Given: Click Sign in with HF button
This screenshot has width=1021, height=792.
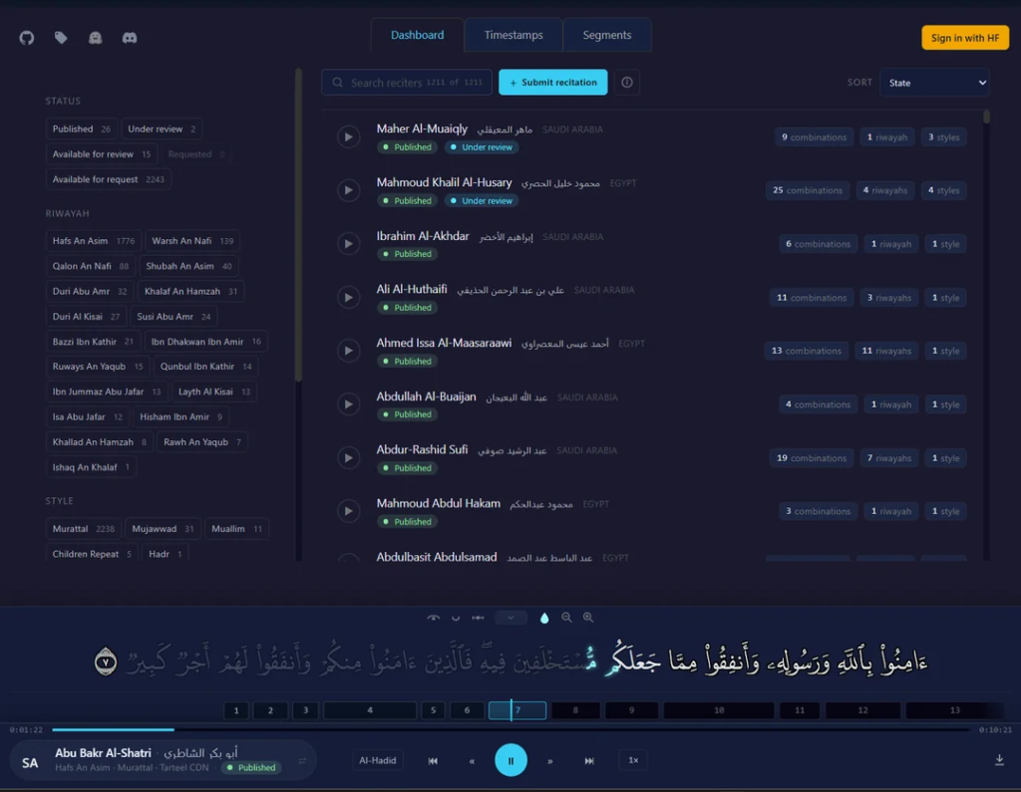Looking at the screenshot, I should pyautogui.click(x=965, y=38).
